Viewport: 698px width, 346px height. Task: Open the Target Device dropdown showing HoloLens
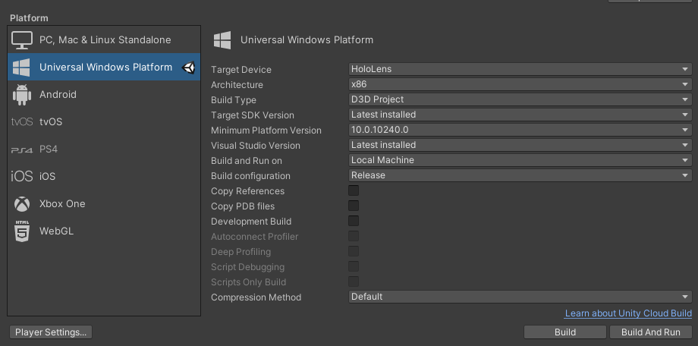pyautogui.click(x=520, y=69)
